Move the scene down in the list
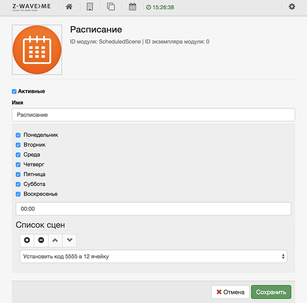This screenshot has height=303, width=307. [x=70, y=240]
